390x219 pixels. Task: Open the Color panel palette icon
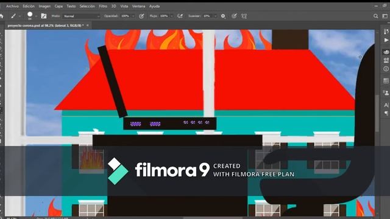click(x=386, y=52)
